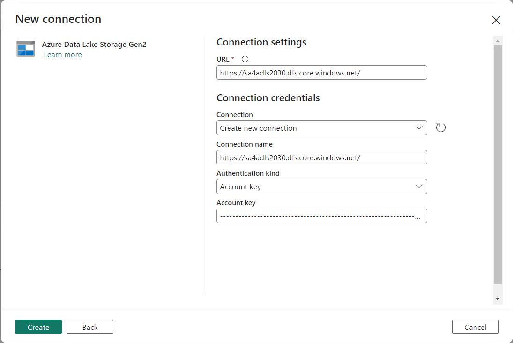This screenshot has height=343, width=513.
Task: Click the scrollbar down arrow
Action: click(x=498, y=299)
